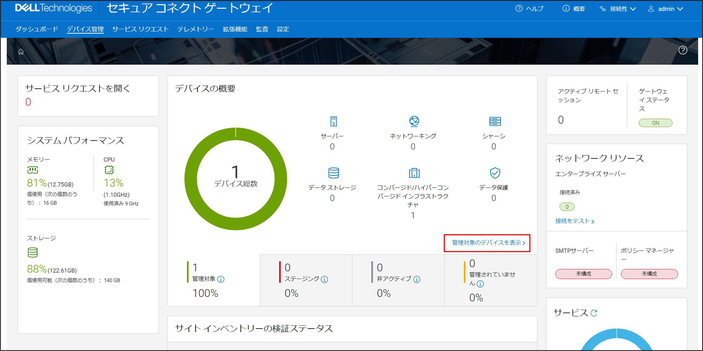Screen dimensions: 703x351
Task: Click the memory usage 81% value
Action: coord(36,183)
